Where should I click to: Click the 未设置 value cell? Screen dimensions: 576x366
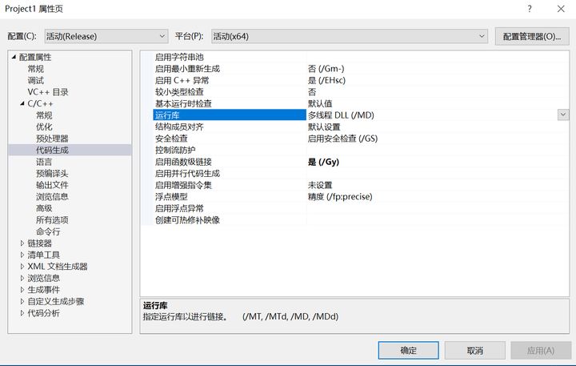tap(438, 185)
